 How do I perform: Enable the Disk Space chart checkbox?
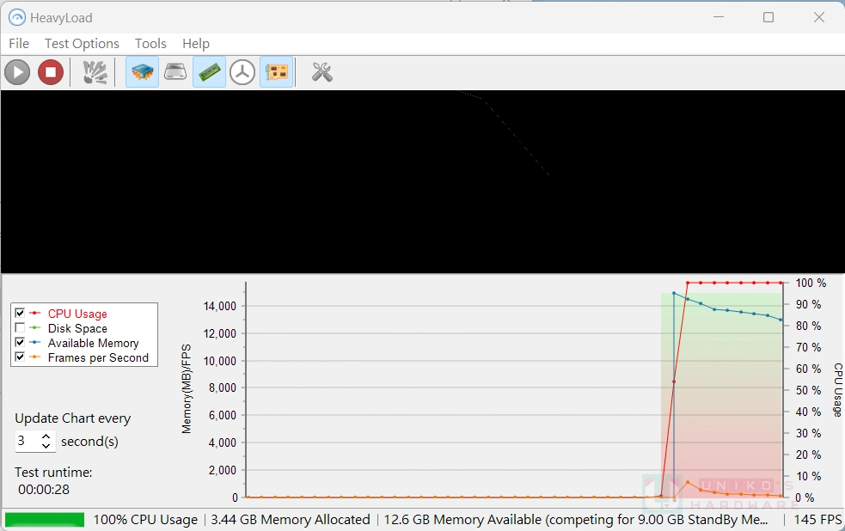click(20, 327)
